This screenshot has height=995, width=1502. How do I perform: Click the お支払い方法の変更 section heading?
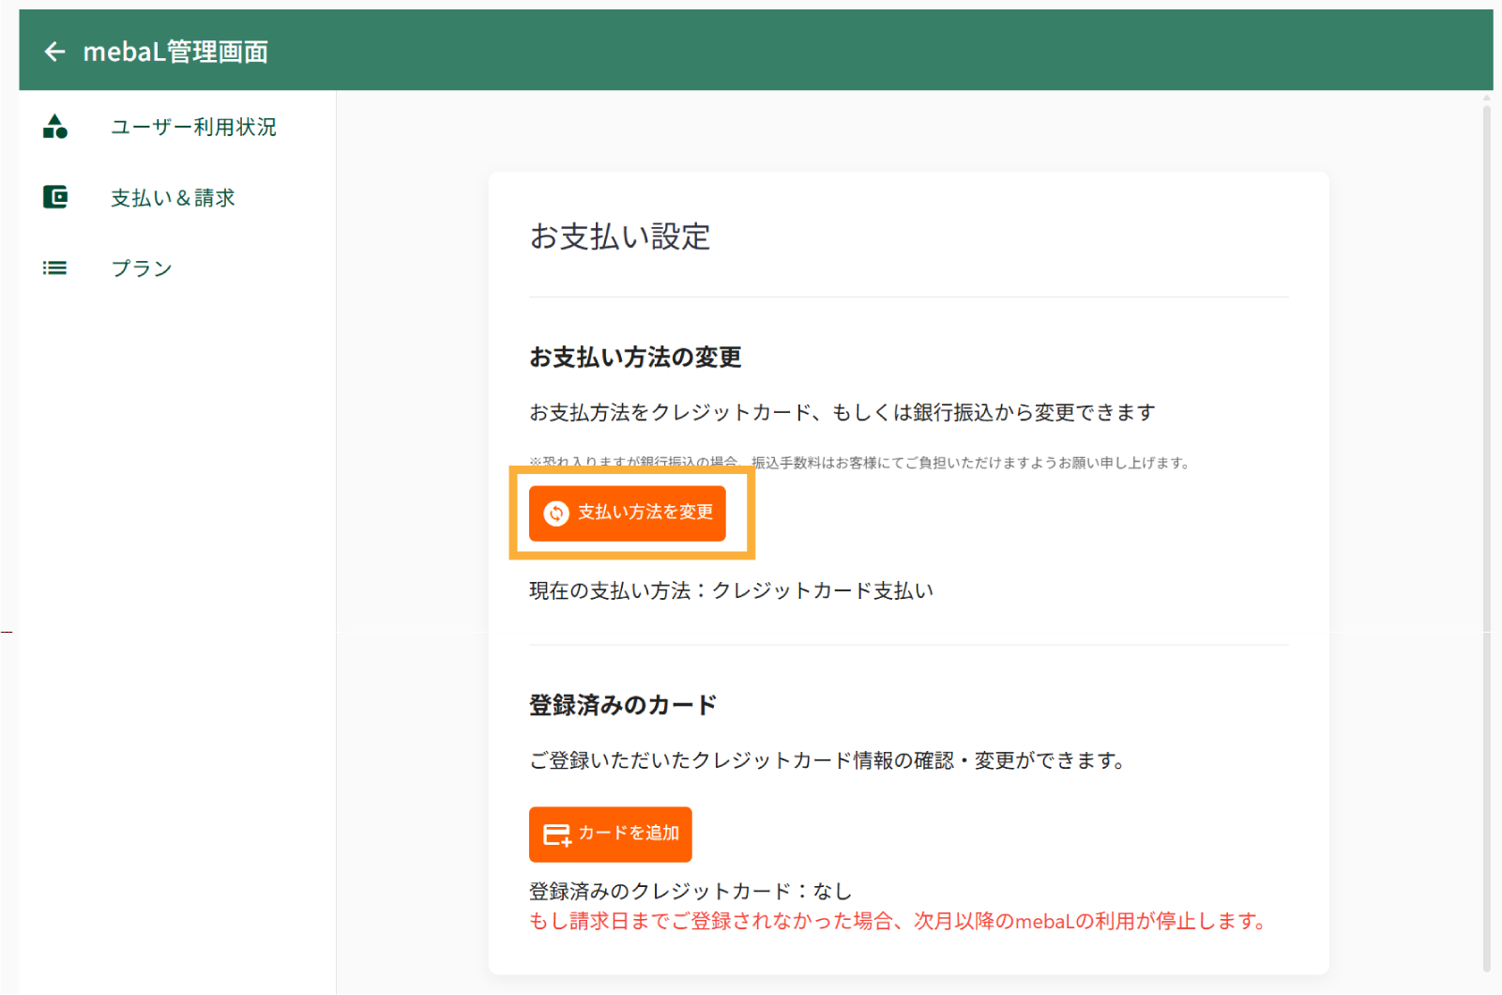click(635, 358)
